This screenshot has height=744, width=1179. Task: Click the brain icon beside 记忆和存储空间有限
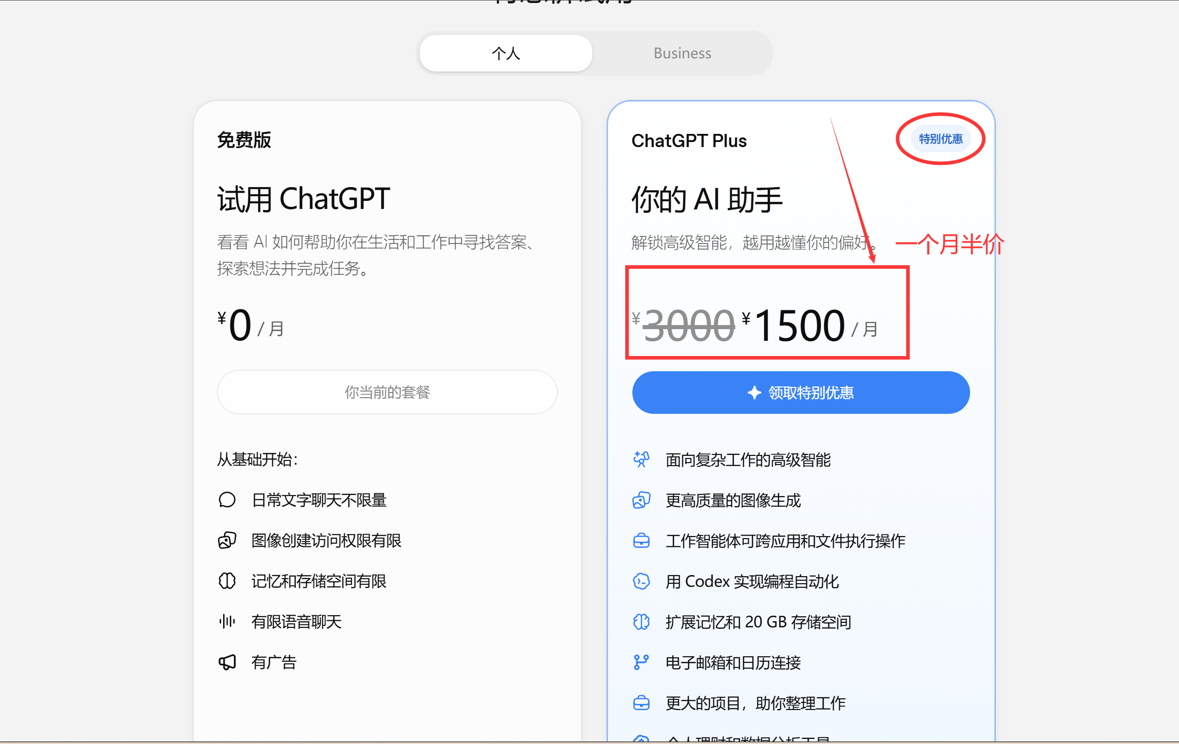pyautogui.click(x=227, y=581)
